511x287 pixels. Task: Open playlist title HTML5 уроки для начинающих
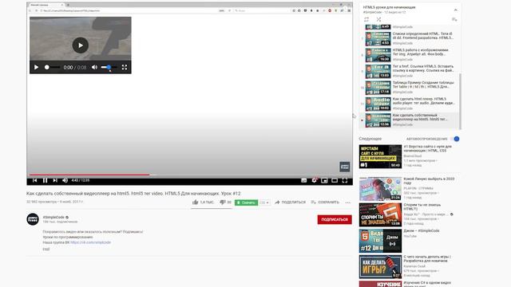pyautogui.click(x=389, y=7)
